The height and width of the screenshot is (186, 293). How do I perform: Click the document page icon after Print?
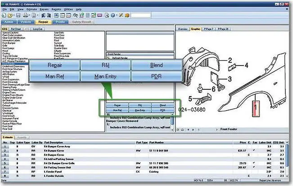(x=34, y=15)
